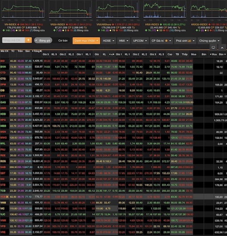This screenshot has height=236, width=227.
Task: Open the UPCOM dropdown menu
Action: coord(140,41)
